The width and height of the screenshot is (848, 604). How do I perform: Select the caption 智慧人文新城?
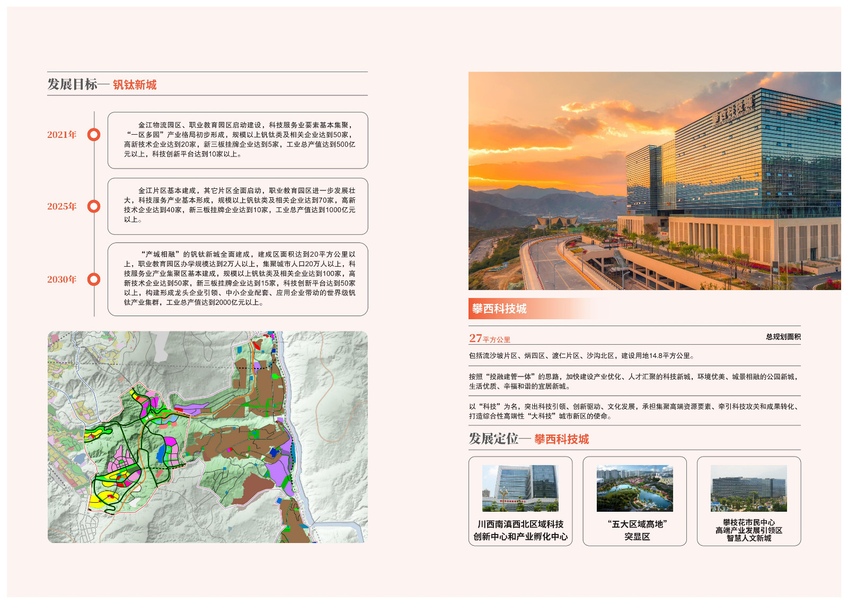pyautogui.click(x=749, y=538)
